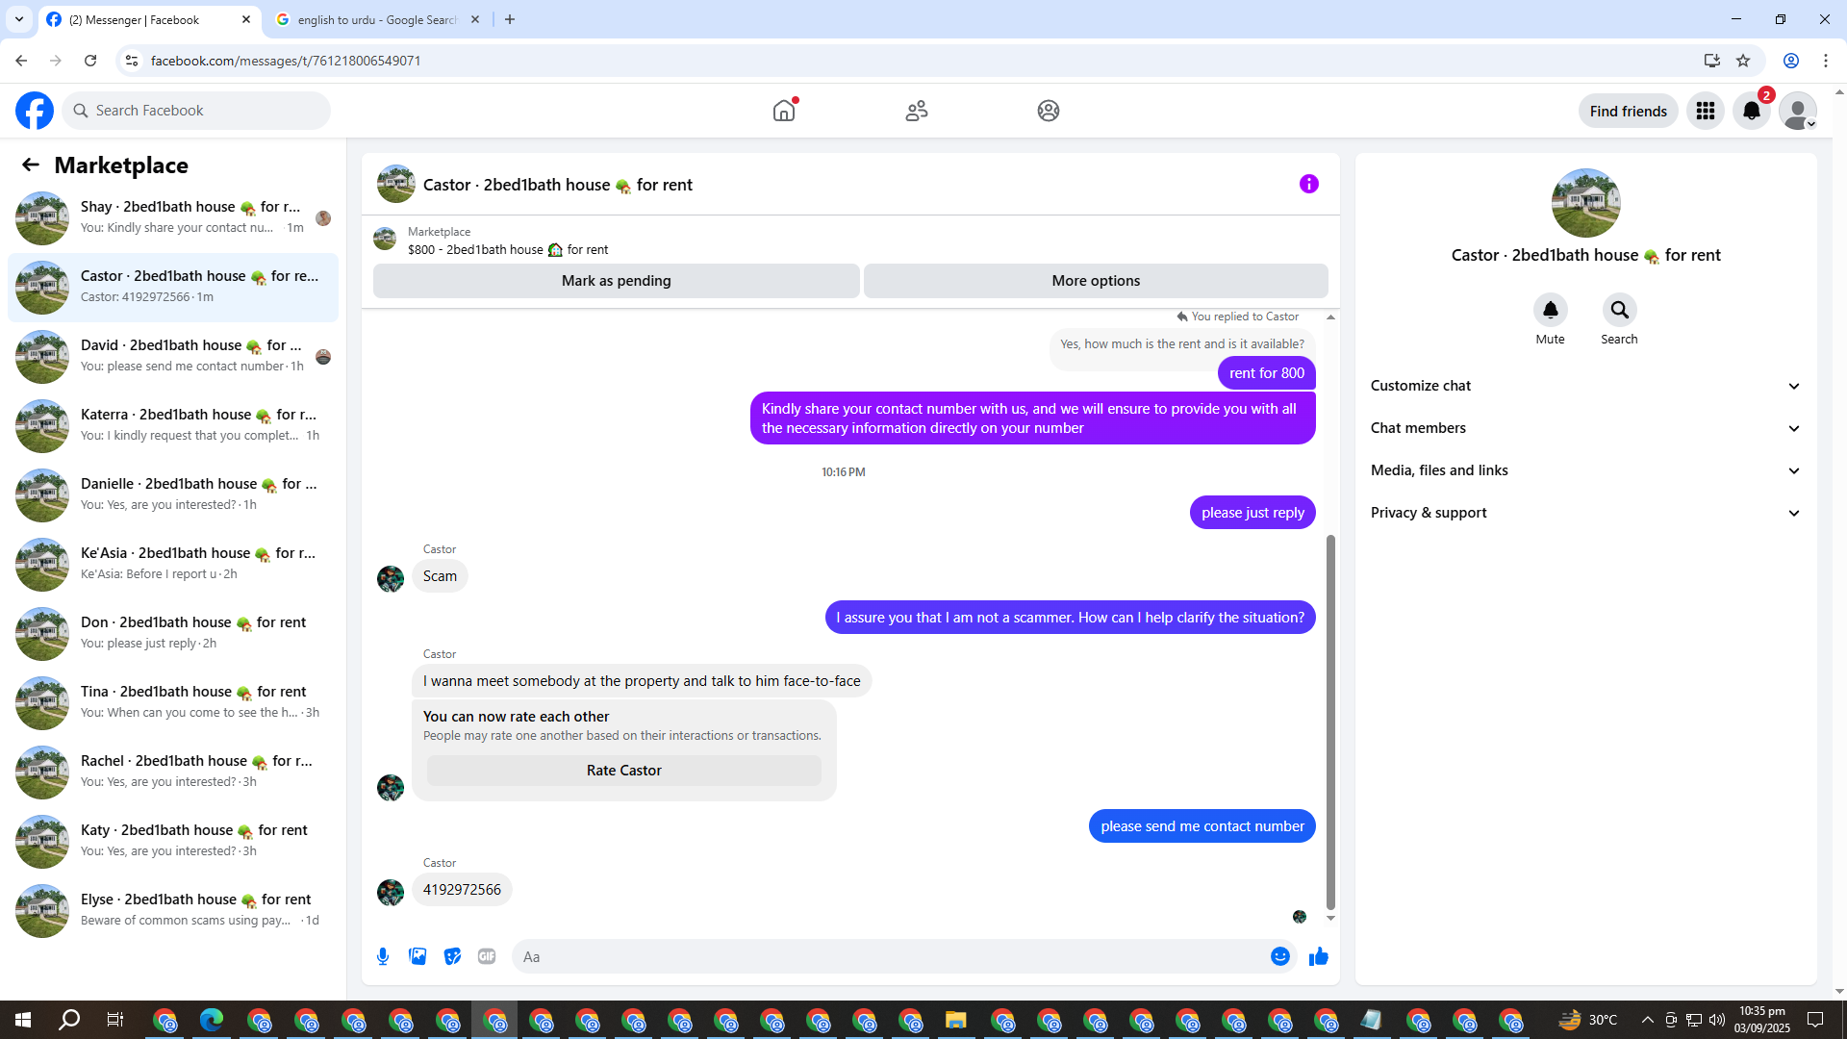Open the taskbar volume control

pyautogui.click(x=1717, y=1020)
